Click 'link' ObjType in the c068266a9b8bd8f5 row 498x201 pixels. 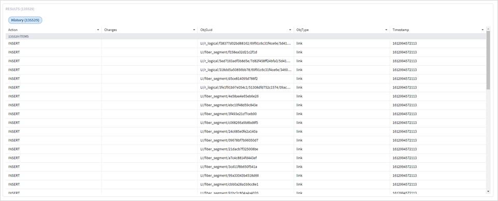(x=299, y=123)
